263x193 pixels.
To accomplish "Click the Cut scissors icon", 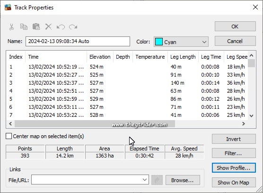I will click(11, 27).
